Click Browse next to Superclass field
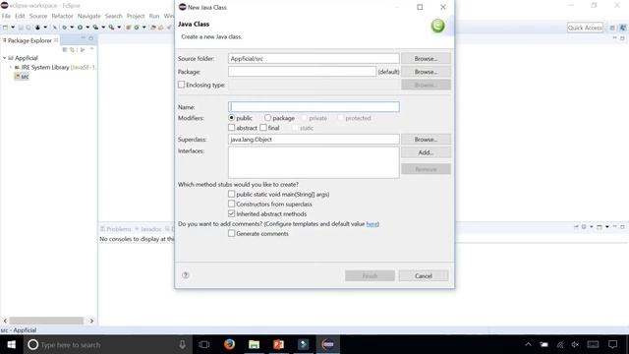The image size is (629, 354). tap(426, 140)
